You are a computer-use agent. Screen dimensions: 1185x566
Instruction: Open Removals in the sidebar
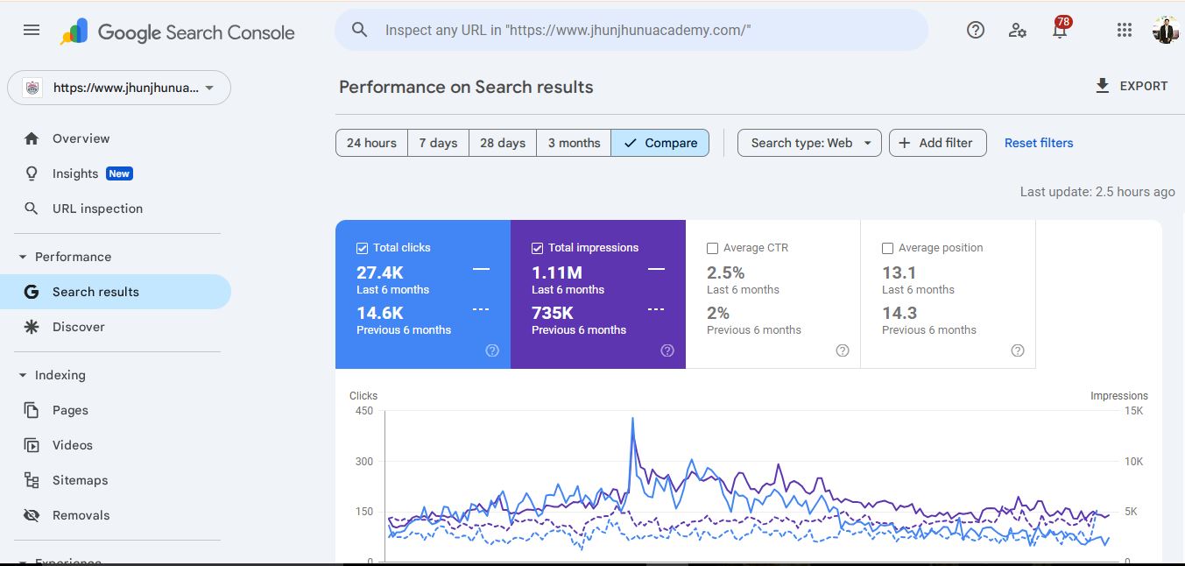click(x=116, y=515)
